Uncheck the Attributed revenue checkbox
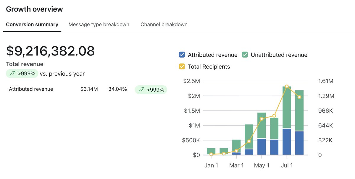This screenshot has width=355, height=179. [x=182, y=55]
